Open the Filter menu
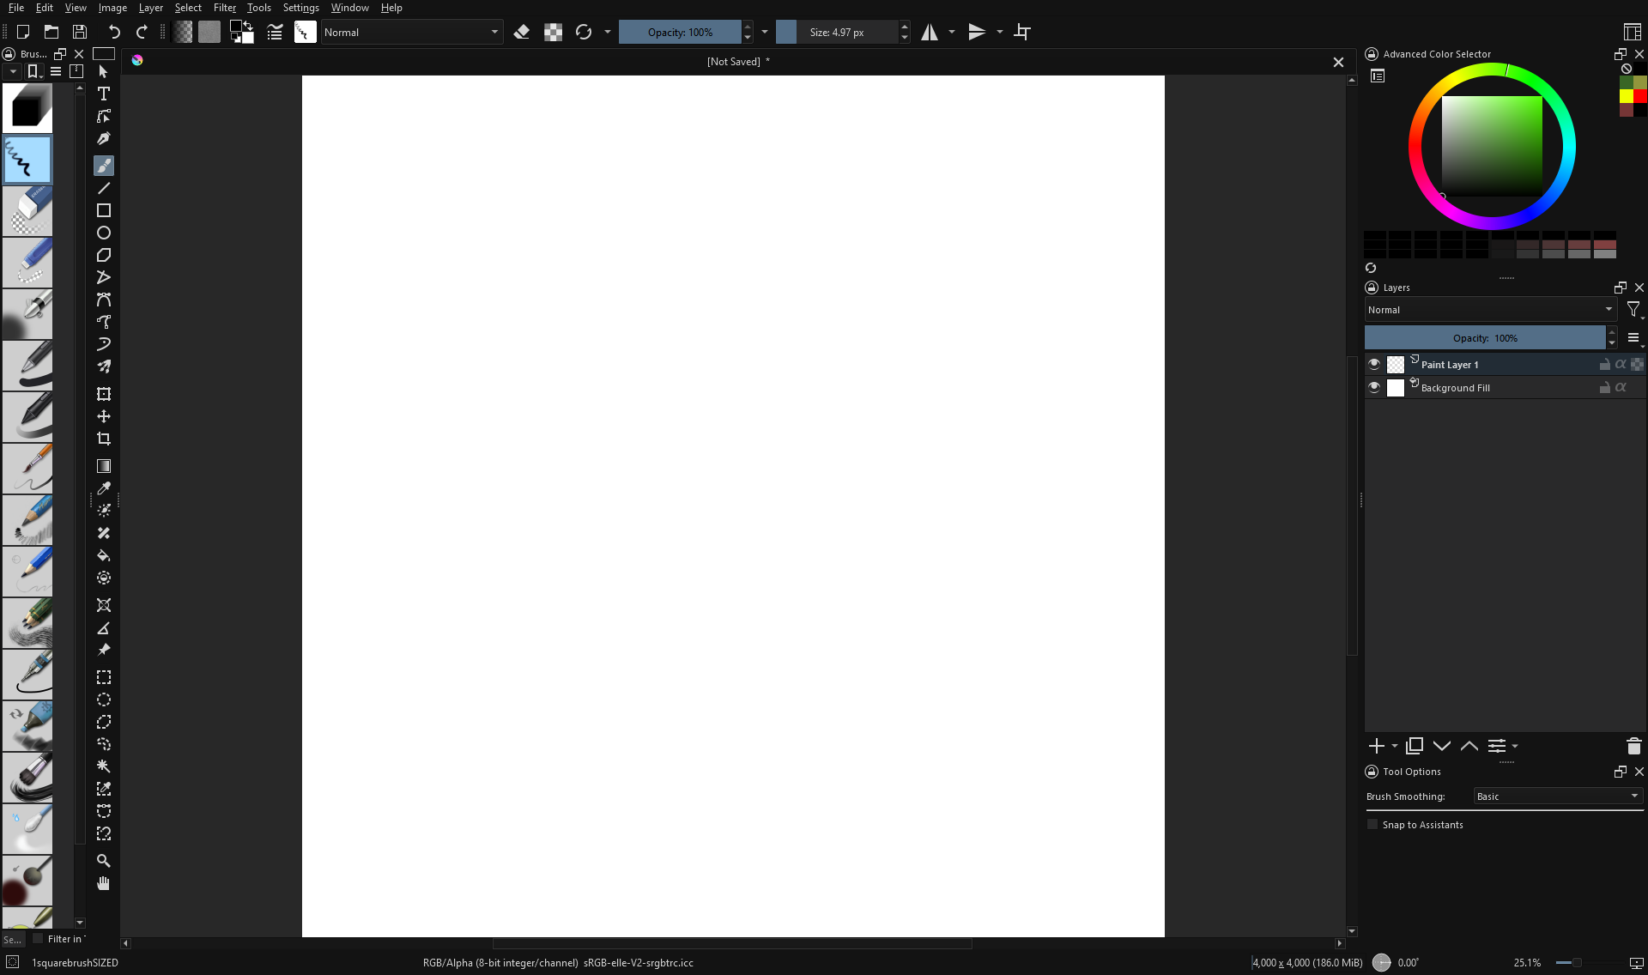The height and width of the screenshot is (975, 1648). [224, 8]
